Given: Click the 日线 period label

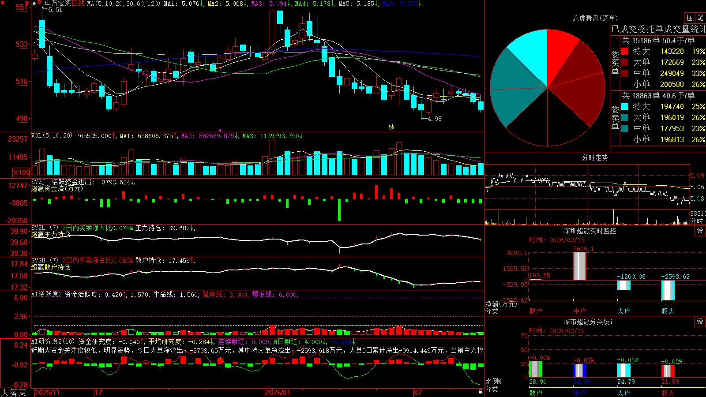Looking at the screenshot, I should [78, 4].
